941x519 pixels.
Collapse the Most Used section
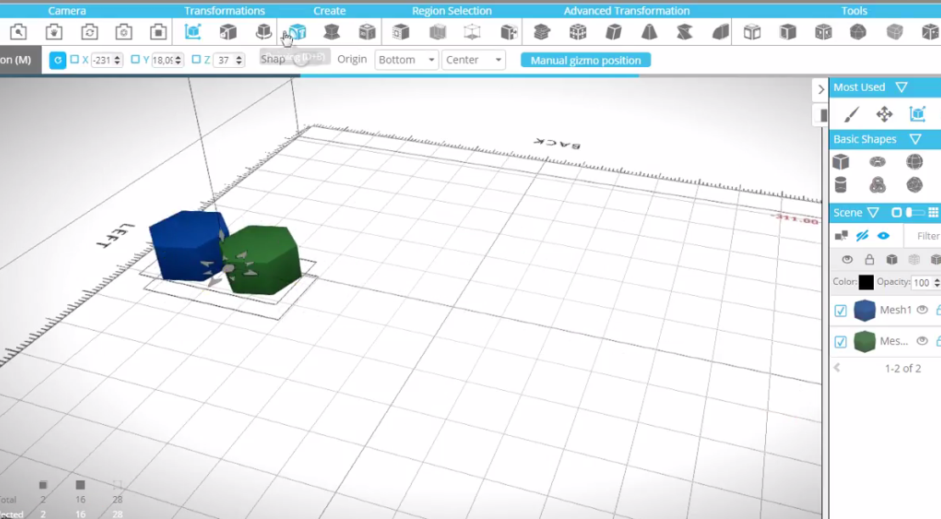(x=901, y=87)
